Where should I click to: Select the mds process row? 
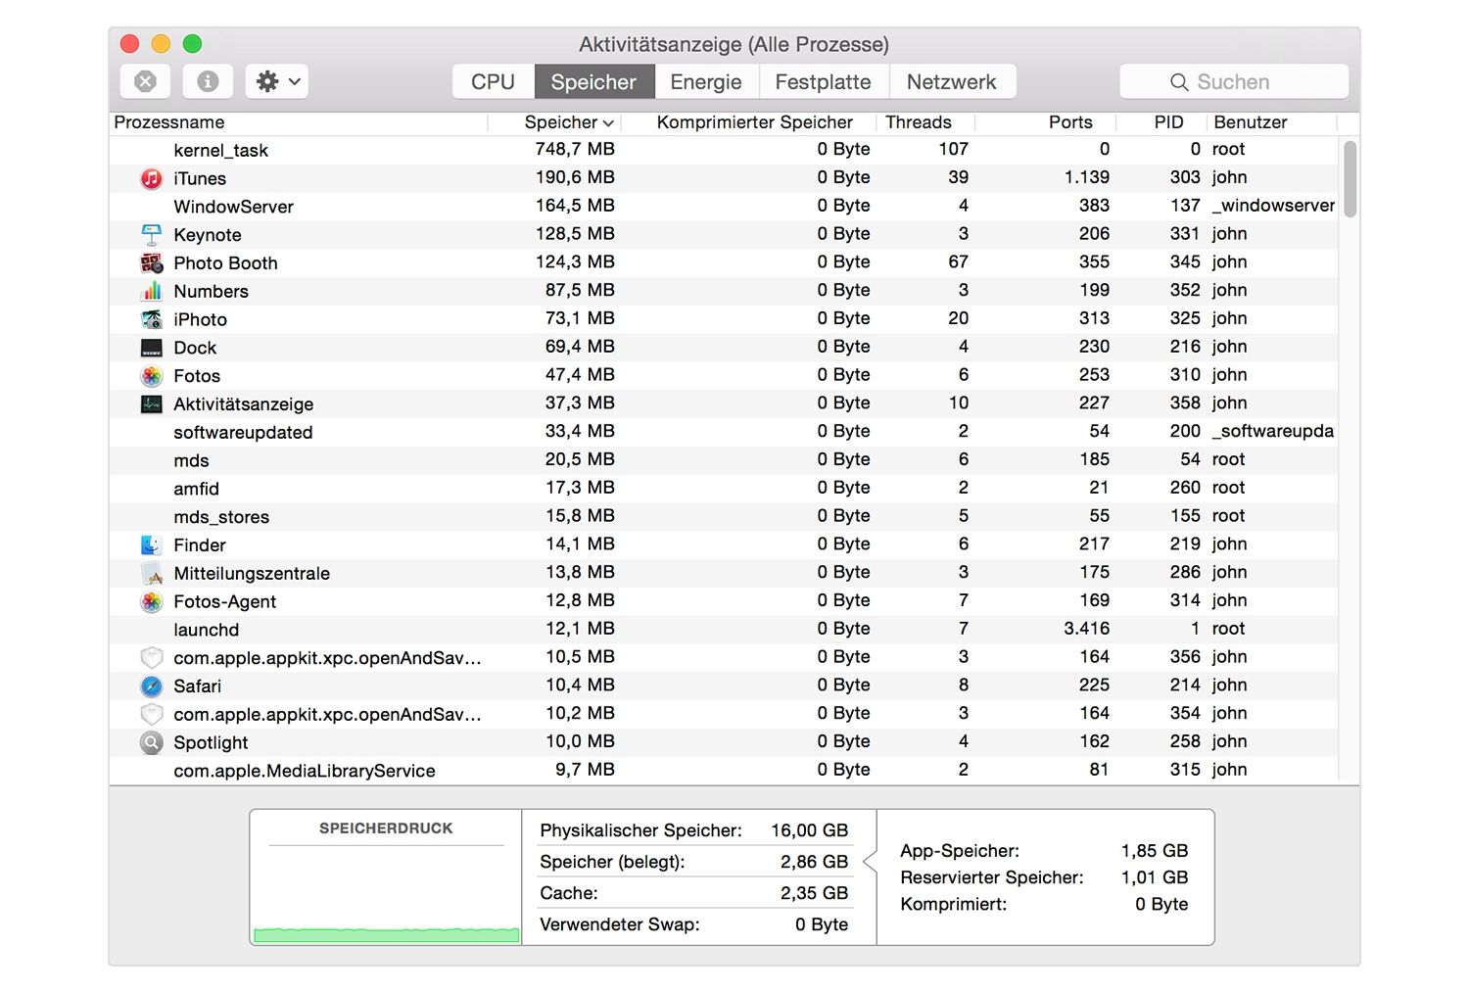pyautogui.click(x=724, y=460)
